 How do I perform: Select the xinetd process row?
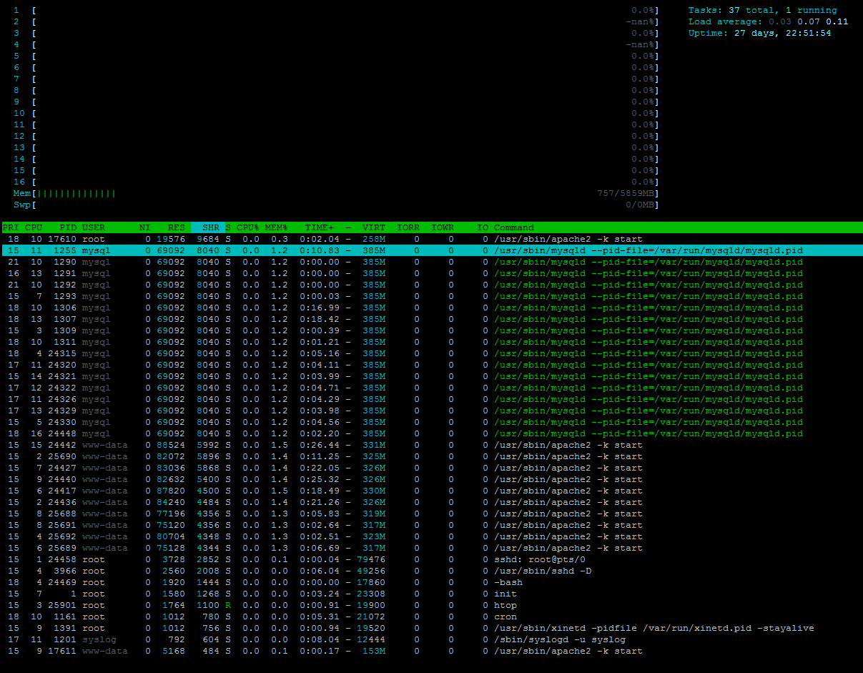pos(431,628)
